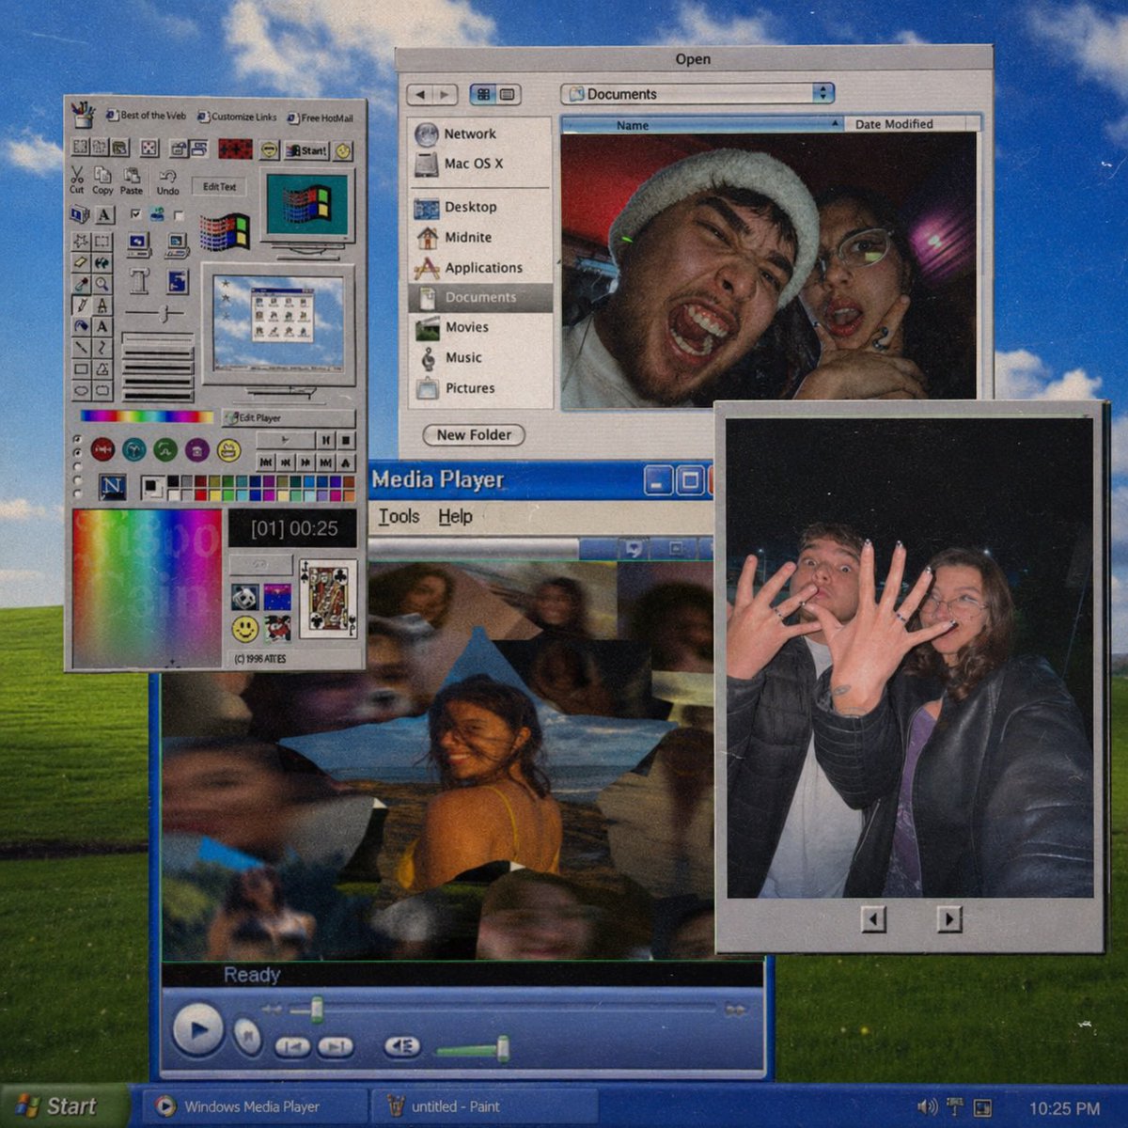Click the New Folder button
Viewport: 1128px width, 1128px height.
coord(474,434)
